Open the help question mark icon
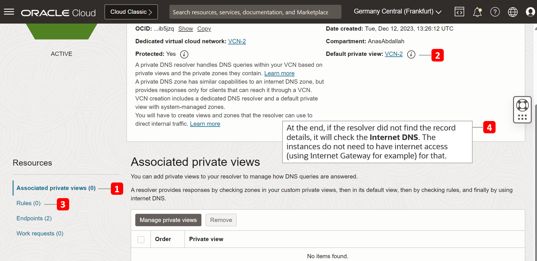The height and width of the screenshot is (261, 537). pos(495,12)
